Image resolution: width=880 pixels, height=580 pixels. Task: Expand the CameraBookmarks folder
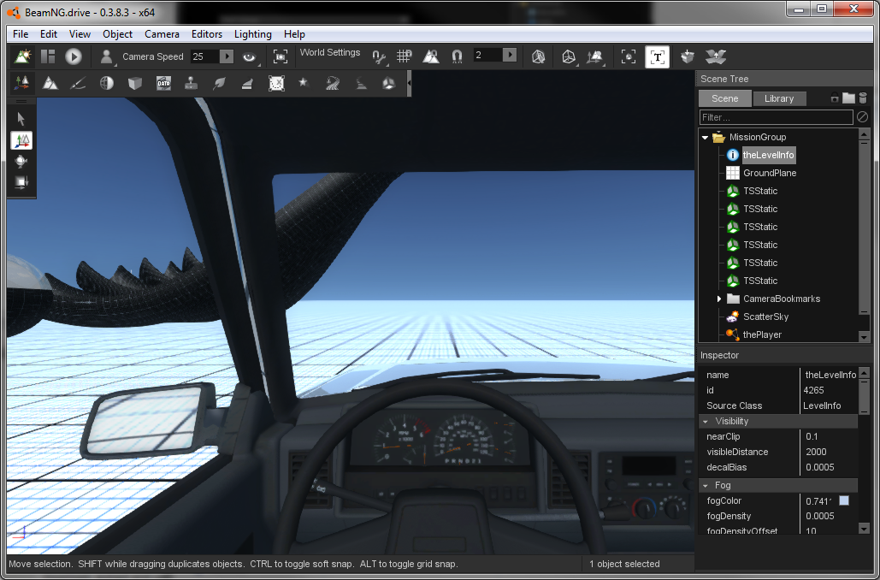pos(719,299)
